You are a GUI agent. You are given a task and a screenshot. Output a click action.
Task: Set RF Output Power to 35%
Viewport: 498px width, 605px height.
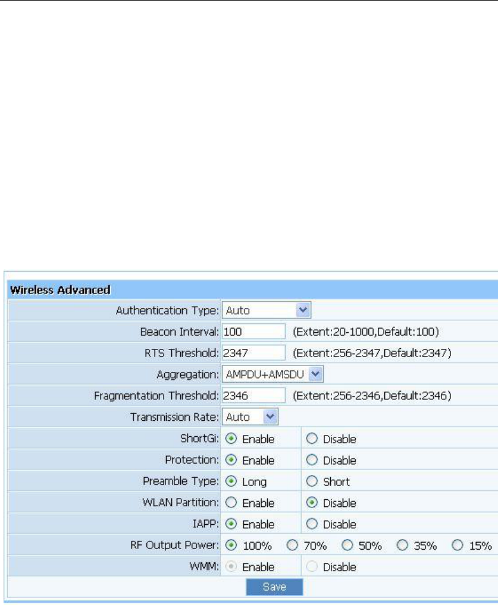[x=403, y=545]
